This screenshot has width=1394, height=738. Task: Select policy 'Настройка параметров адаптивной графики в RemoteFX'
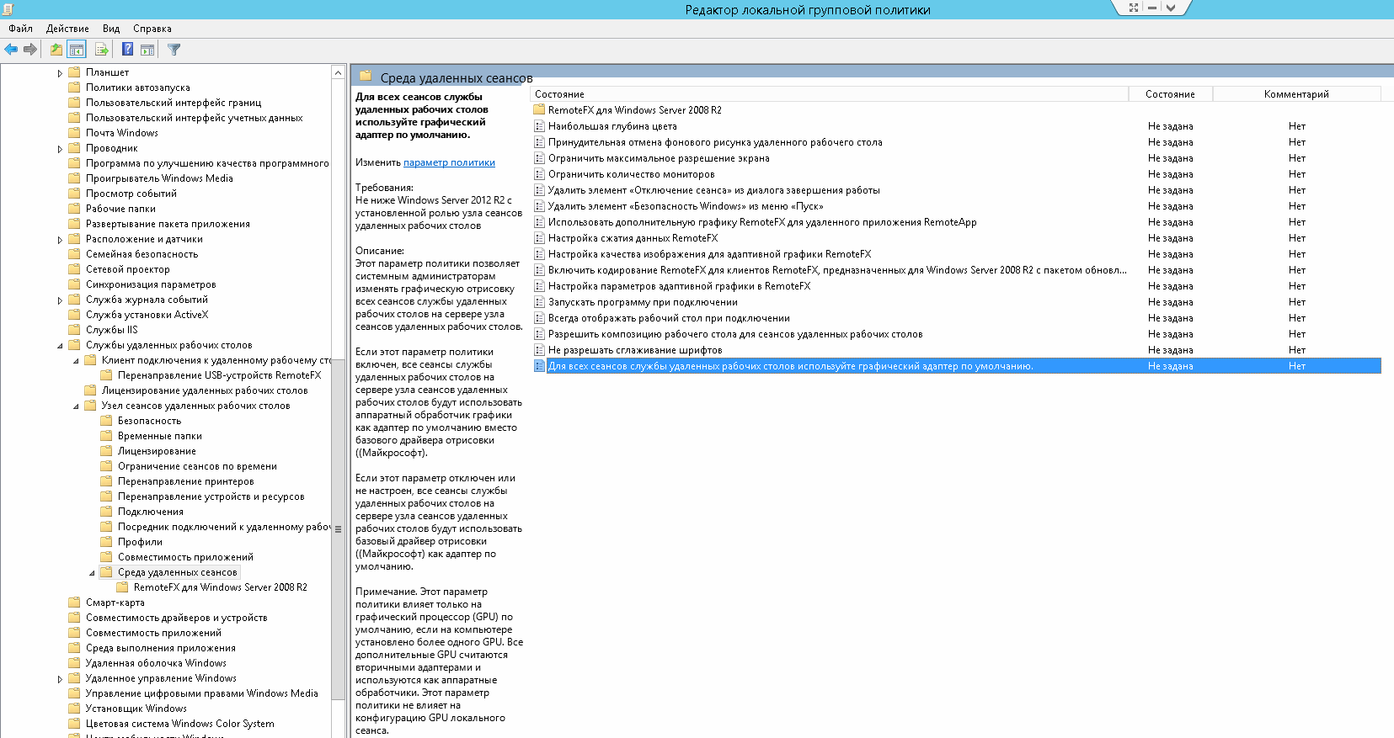(679, 286)
